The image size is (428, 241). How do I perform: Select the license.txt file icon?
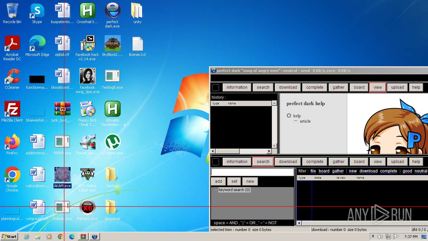click(x=137, y=46)
